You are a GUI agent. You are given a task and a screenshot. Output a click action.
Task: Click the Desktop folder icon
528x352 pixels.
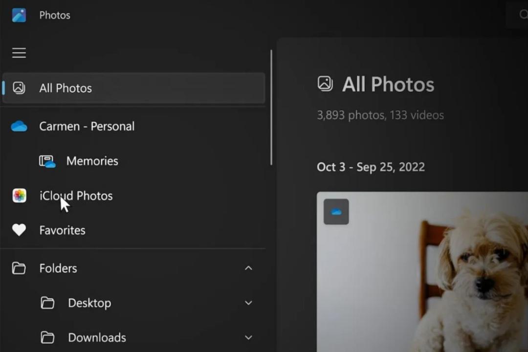(47, 303)
